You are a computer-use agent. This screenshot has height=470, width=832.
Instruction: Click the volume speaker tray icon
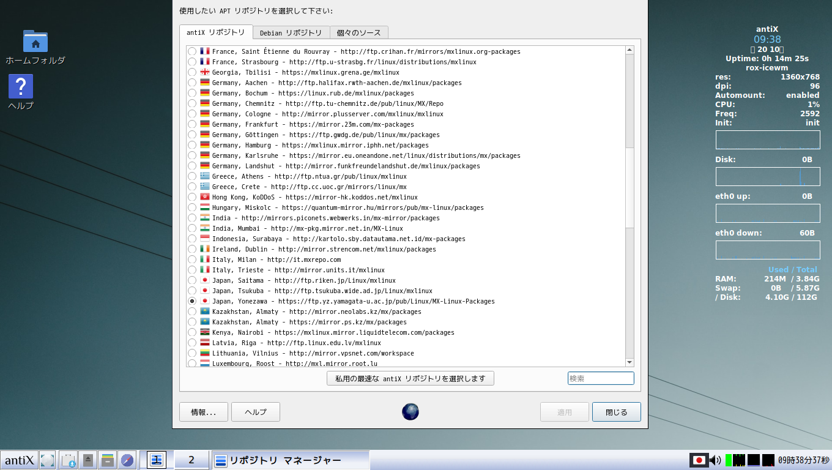(715, 460)
